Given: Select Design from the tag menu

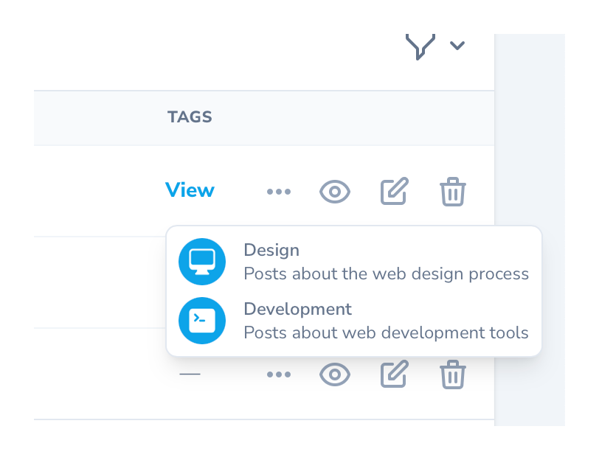Looking at the screenshot, I should [271, 250].
